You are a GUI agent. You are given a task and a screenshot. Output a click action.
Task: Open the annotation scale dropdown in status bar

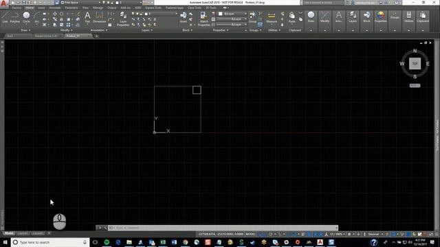338,234
